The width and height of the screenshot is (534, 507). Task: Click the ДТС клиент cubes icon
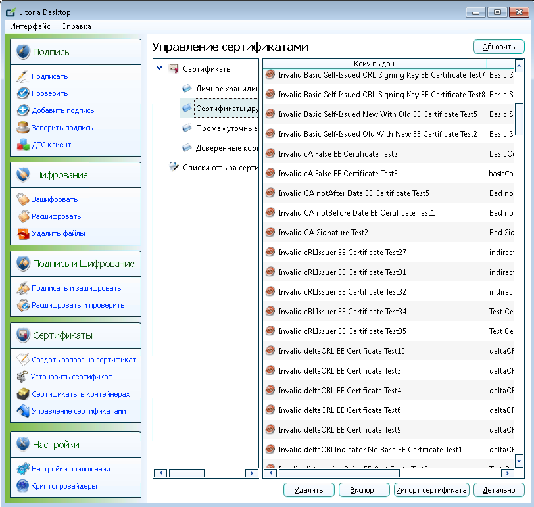click(x=23, y=145)
